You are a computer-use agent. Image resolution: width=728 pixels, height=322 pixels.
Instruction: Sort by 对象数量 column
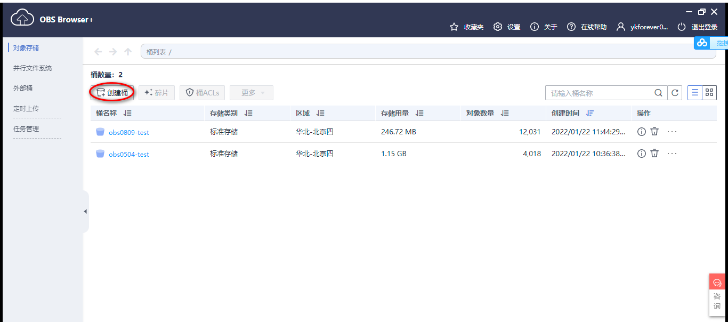tap(505, 113)
